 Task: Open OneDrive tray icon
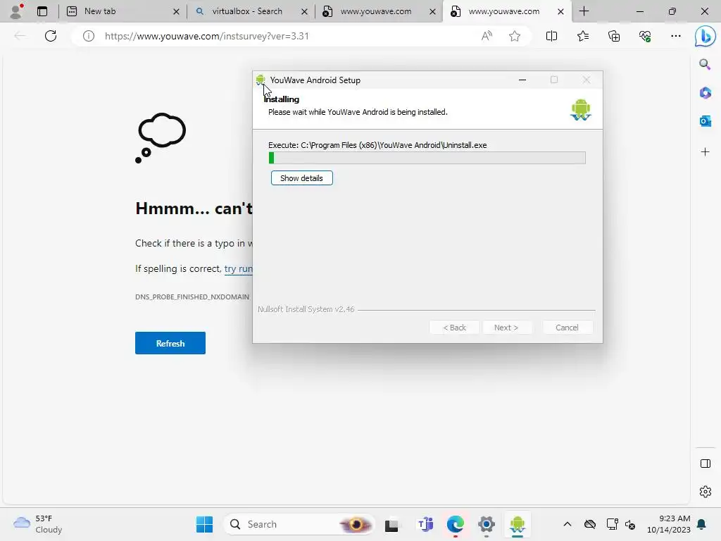(x=590, y=524)
